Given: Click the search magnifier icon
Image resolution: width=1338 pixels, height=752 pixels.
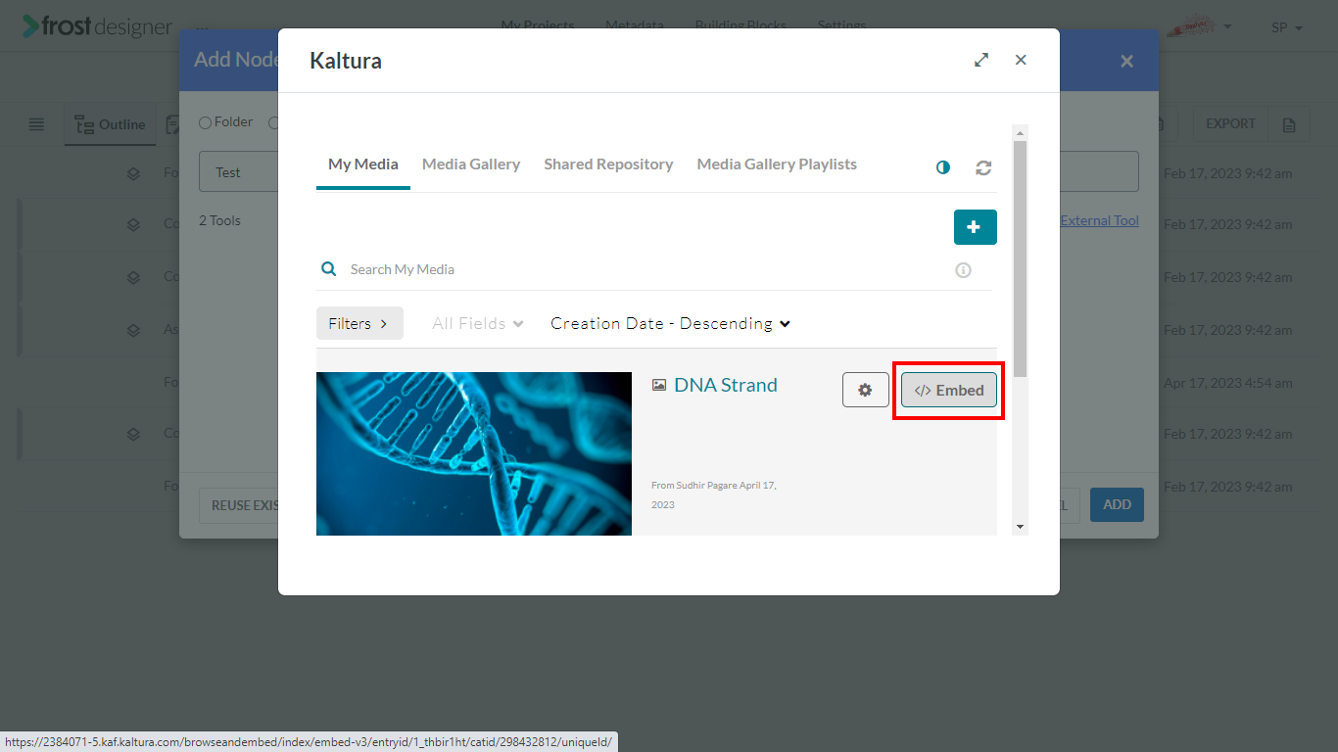Looking at the screenshot, I should pos(329,268).
